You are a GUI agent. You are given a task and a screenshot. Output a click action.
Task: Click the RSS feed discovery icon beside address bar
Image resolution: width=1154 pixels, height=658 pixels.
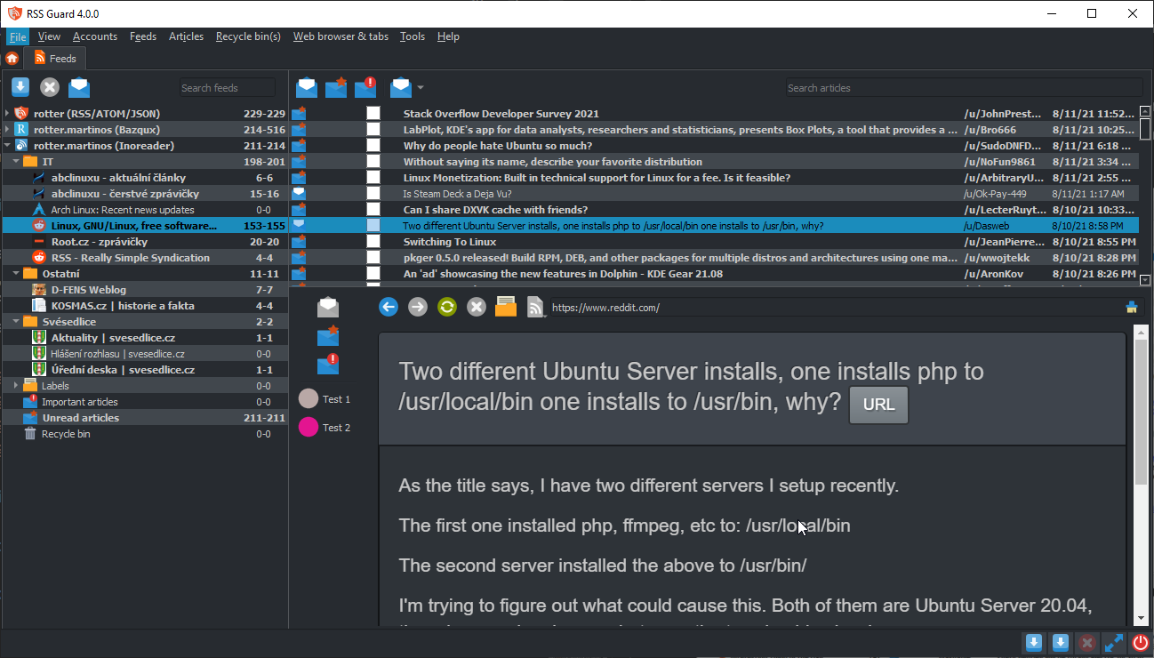[535, 307]
